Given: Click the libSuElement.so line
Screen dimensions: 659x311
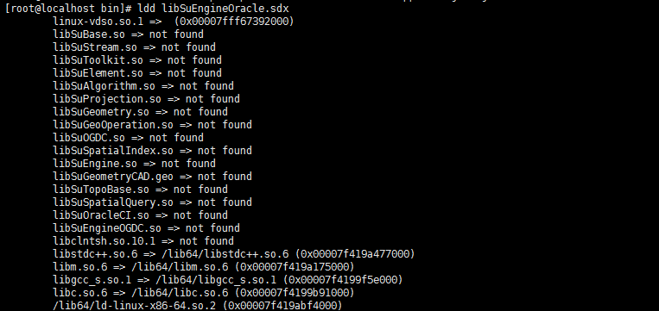Looking at the screenshot, I should (137, 73).
